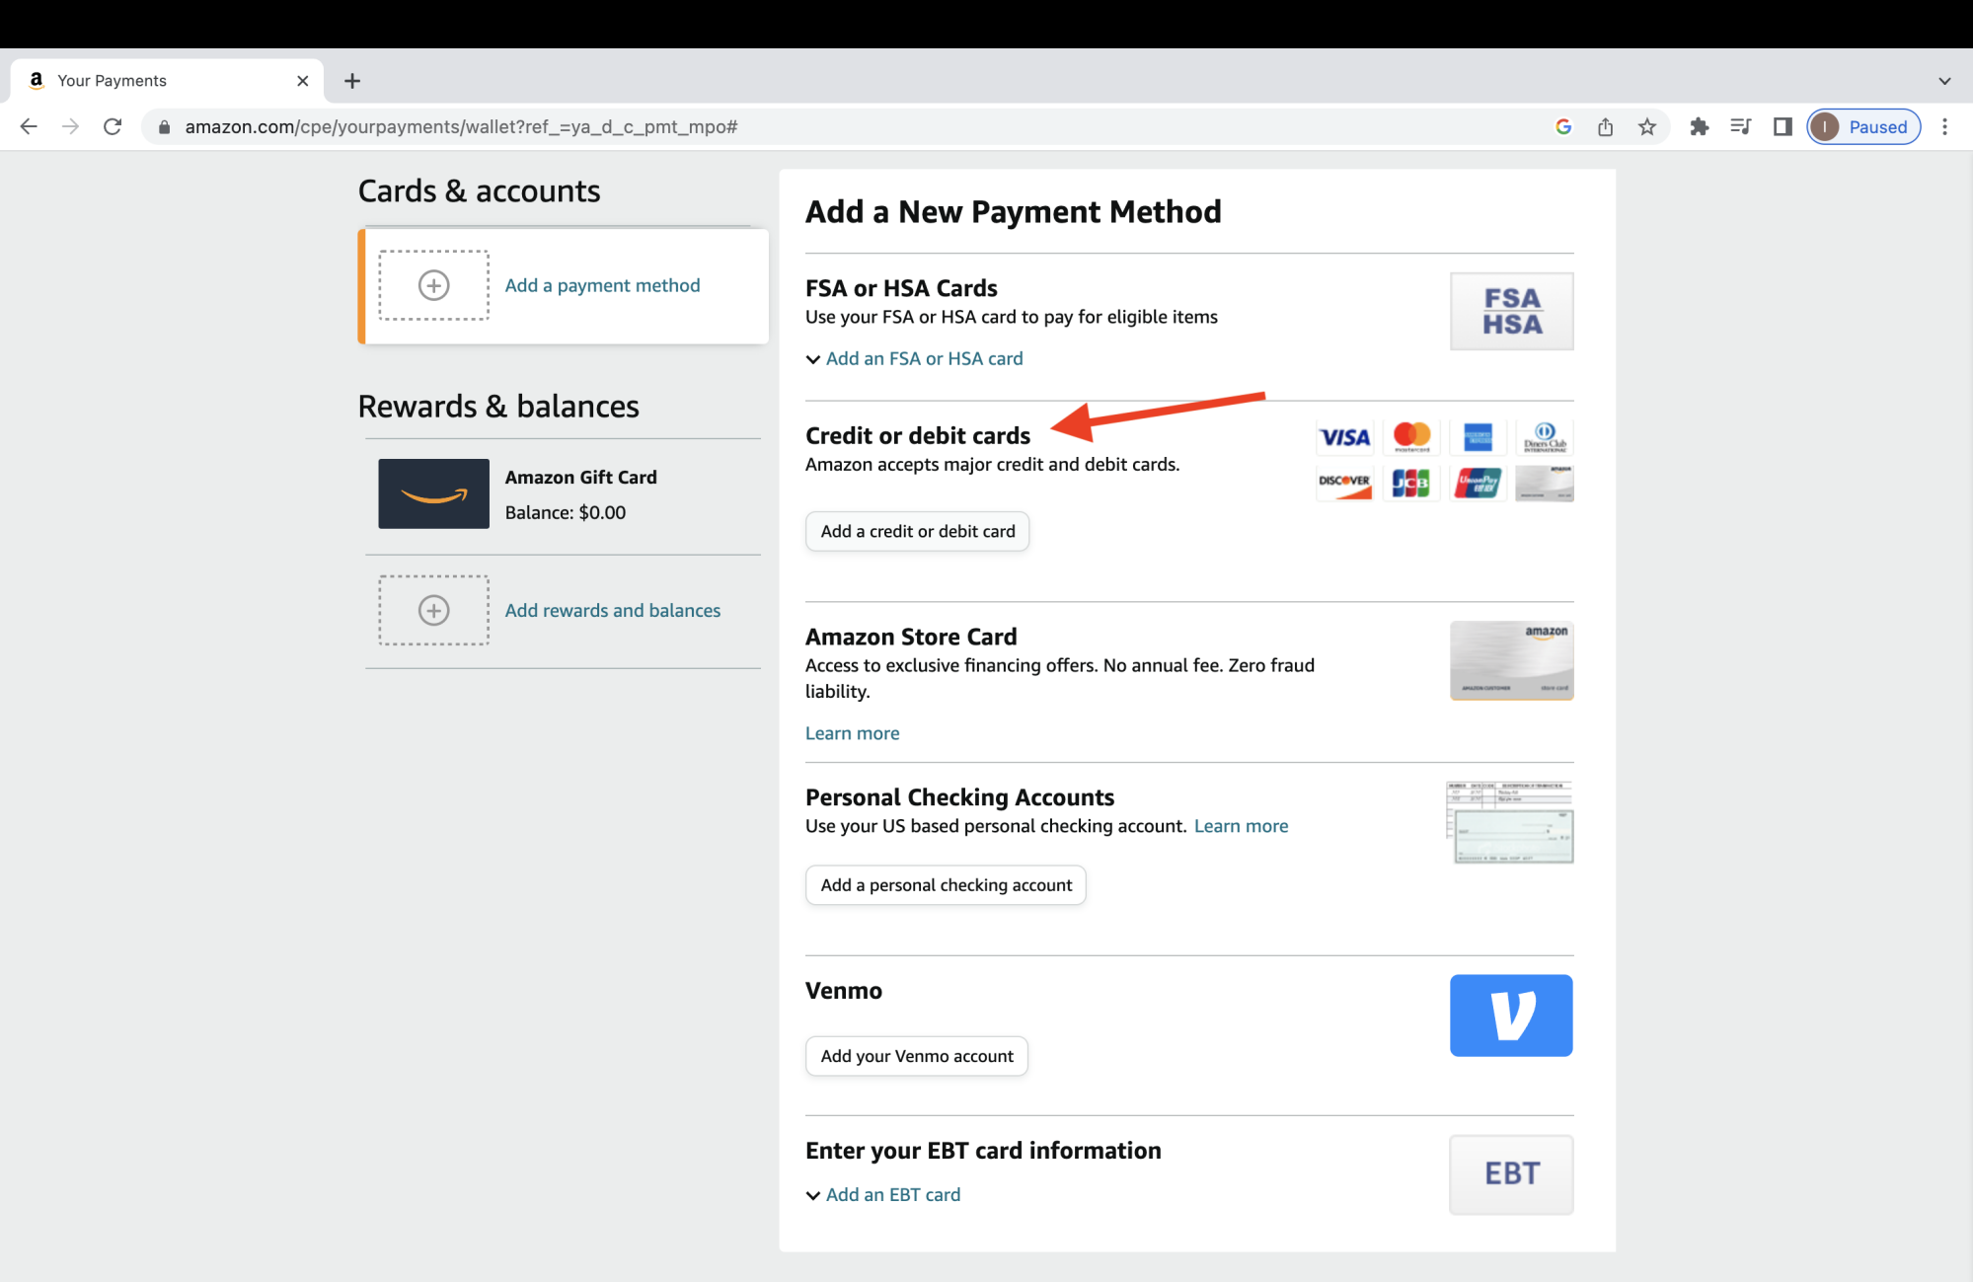The image size is (1973, 1282).
Task: Click the Venmo icon
Action: pyautogui.click(x=1511, y=1015)
